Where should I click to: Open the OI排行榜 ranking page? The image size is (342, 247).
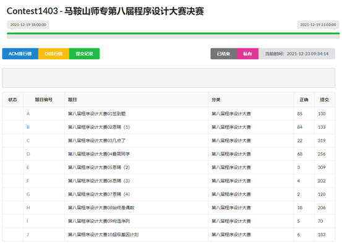tap(54, 54)
